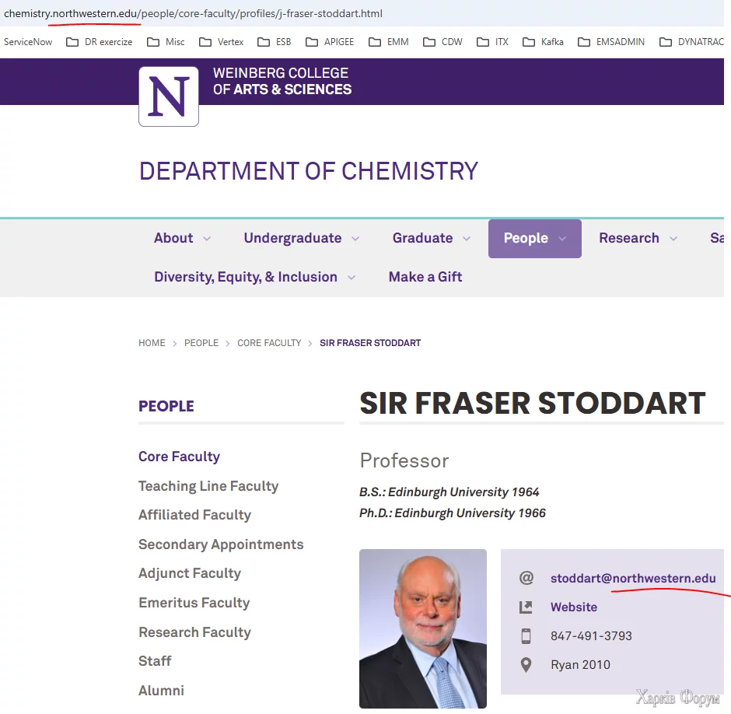Click the email @ icon
Viewport: 731px width, 714px height.
526,578
